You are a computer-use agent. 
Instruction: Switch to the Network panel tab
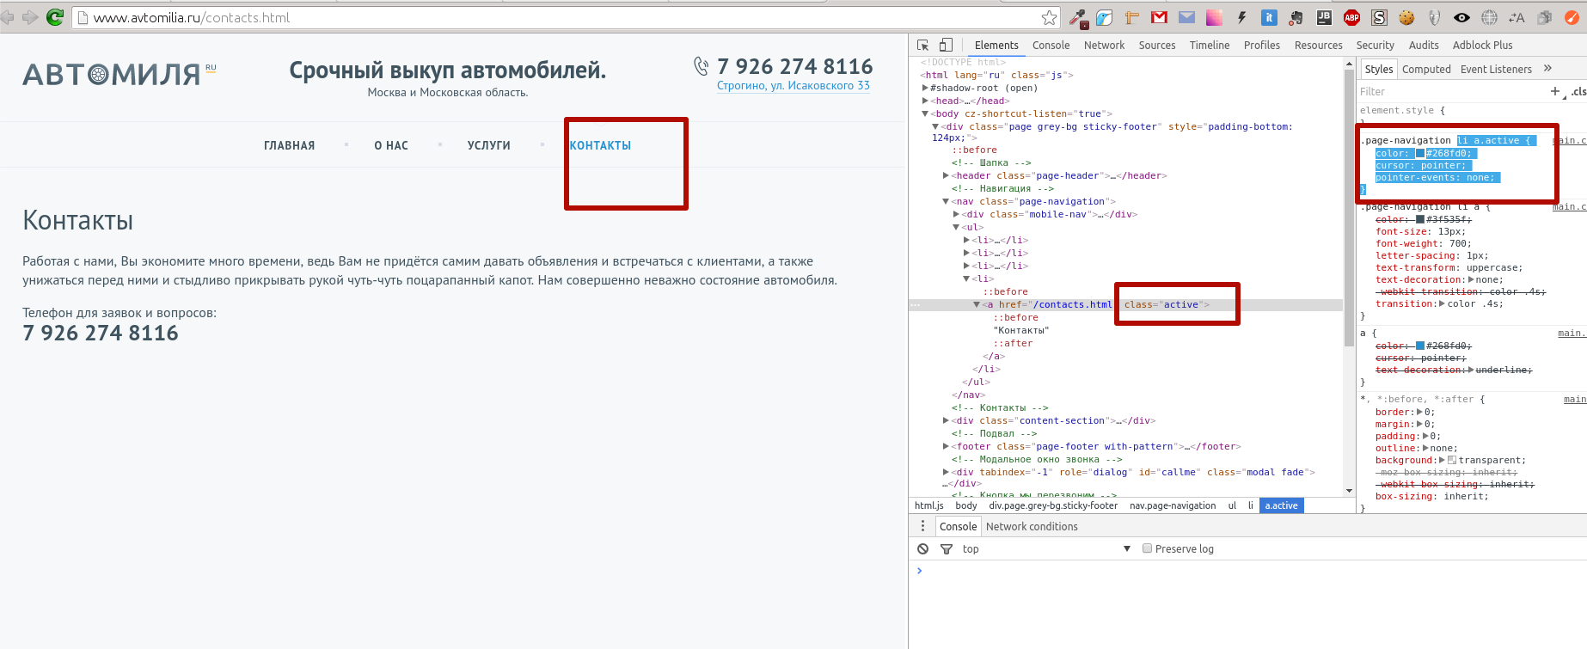point(1104,46)
